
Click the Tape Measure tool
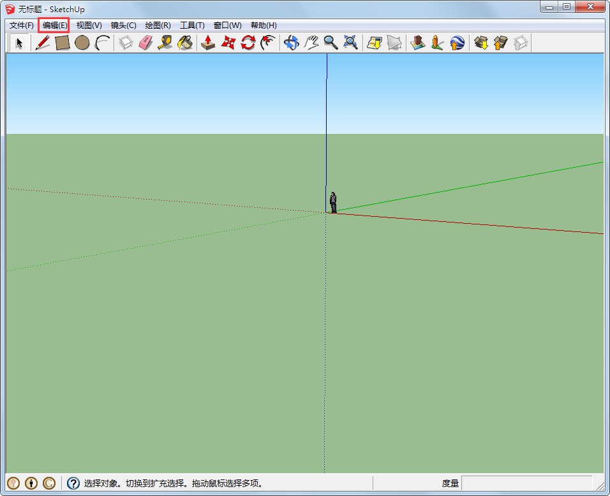[x=165, y=43]
